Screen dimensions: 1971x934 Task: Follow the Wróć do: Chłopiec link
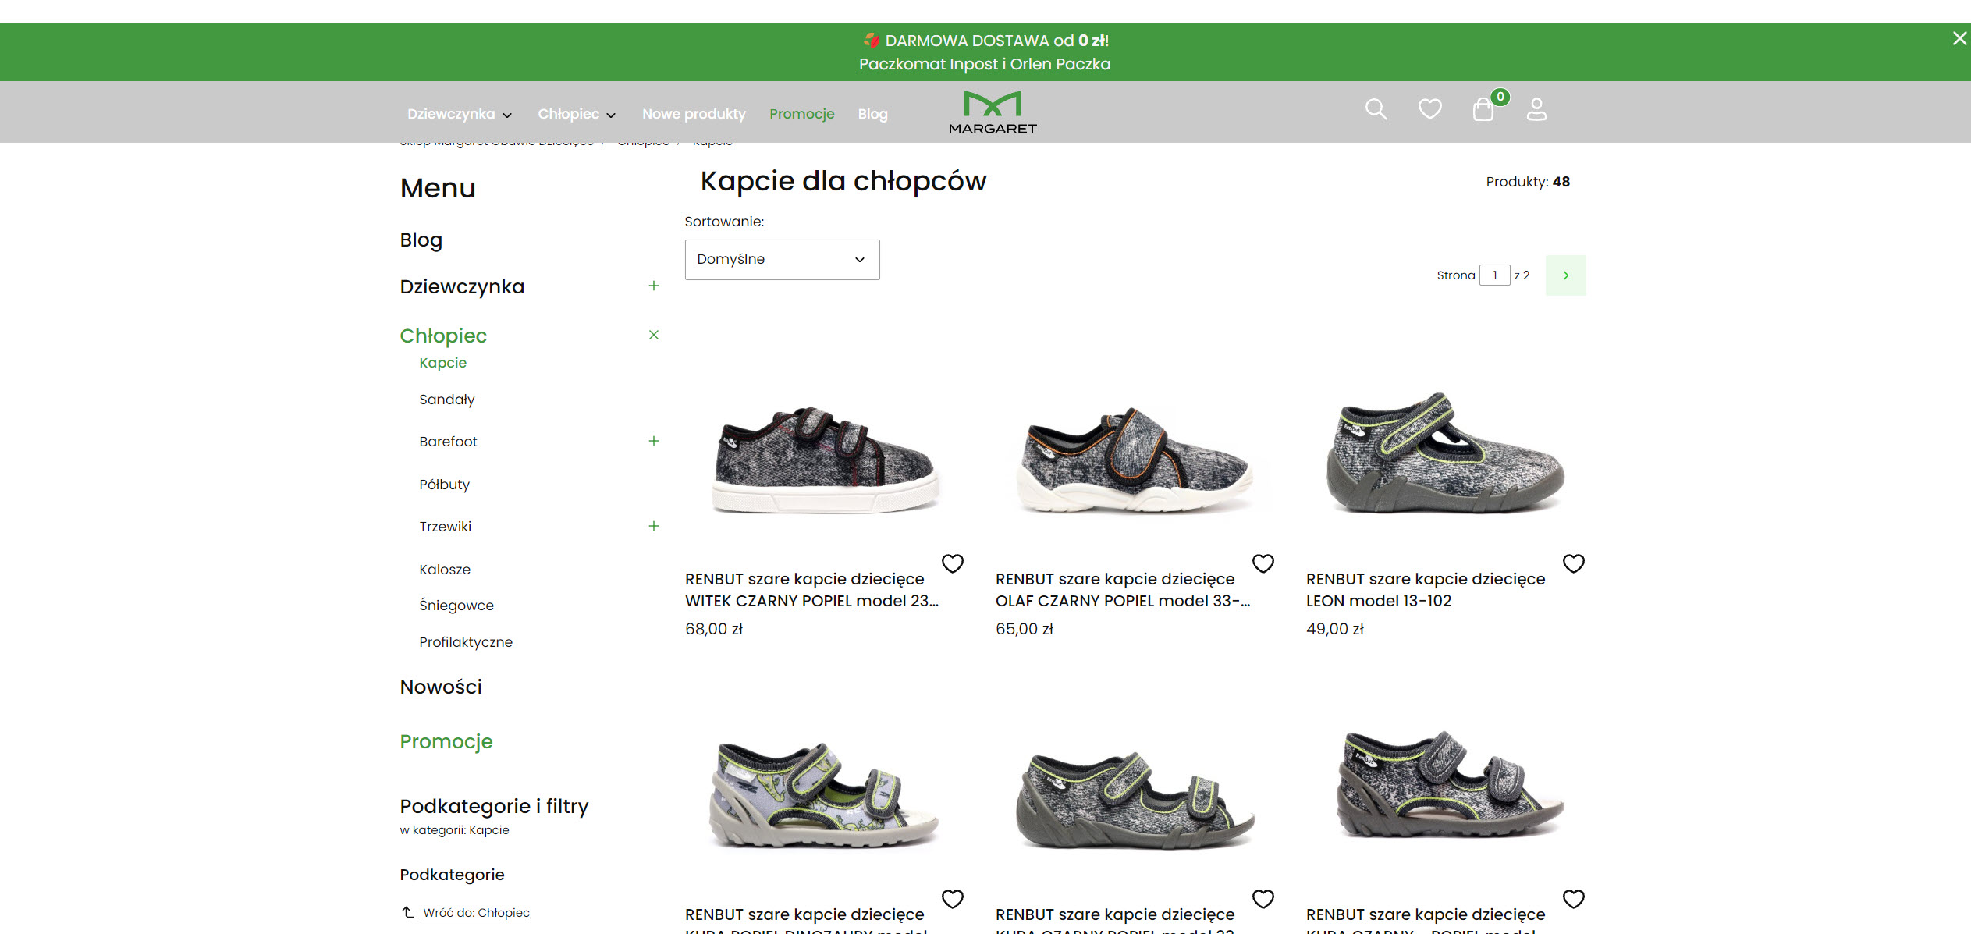[x=476, y=912]
